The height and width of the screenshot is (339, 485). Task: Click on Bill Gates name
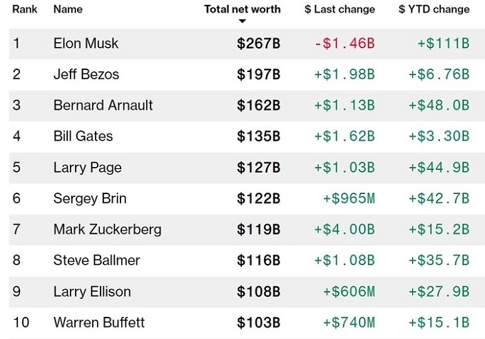(83, 136)
